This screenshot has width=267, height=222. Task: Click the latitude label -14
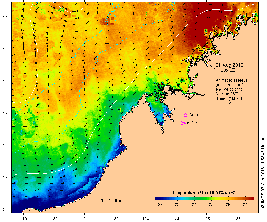[x=4, y=18]
